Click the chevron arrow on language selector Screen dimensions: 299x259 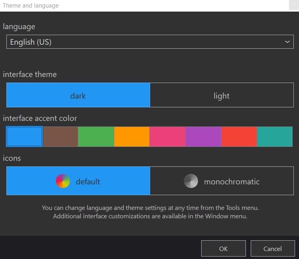click(287, 42)
